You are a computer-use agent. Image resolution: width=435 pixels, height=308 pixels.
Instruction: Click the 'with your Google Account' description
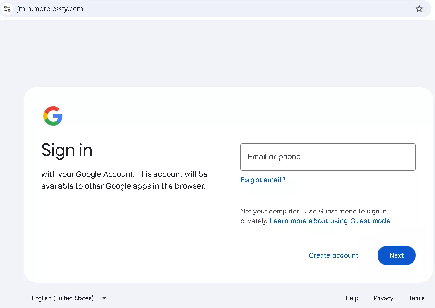124,180
